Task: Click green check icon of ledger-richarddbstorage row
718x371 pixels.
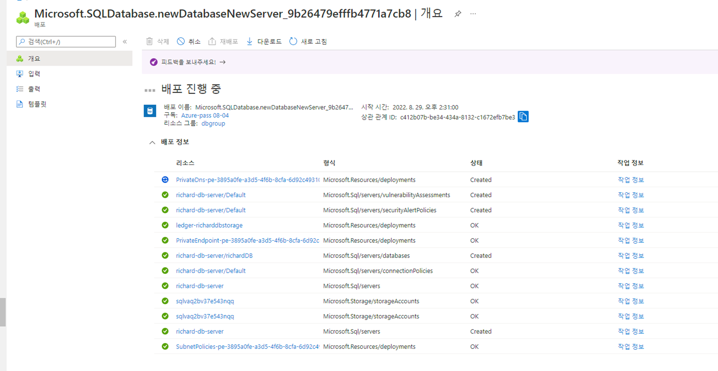Action: [x=165, y=225]
